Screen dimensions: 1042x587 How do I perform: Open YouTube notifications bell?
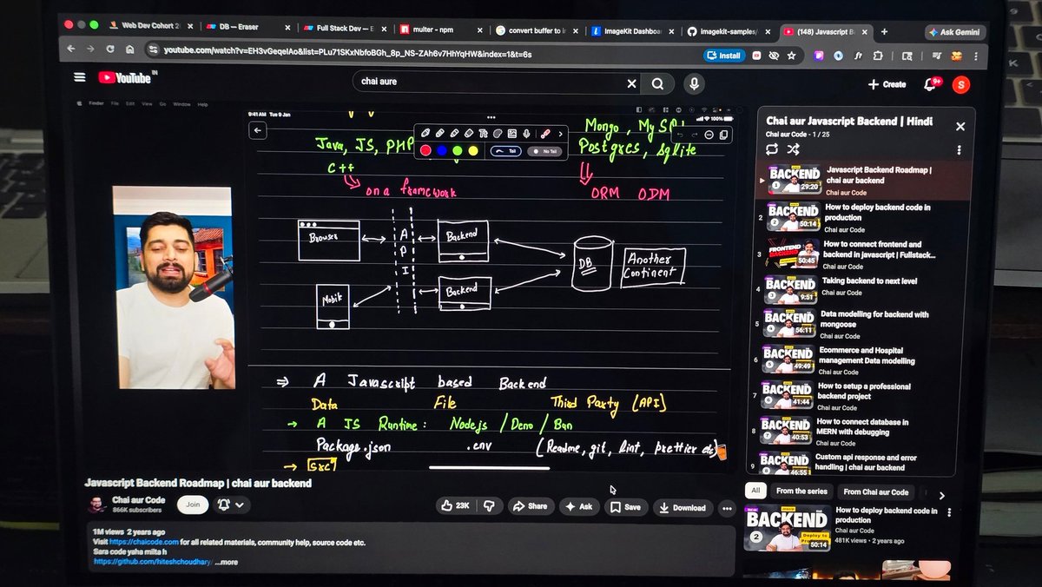pyautogui.click(x=931, y=84)
